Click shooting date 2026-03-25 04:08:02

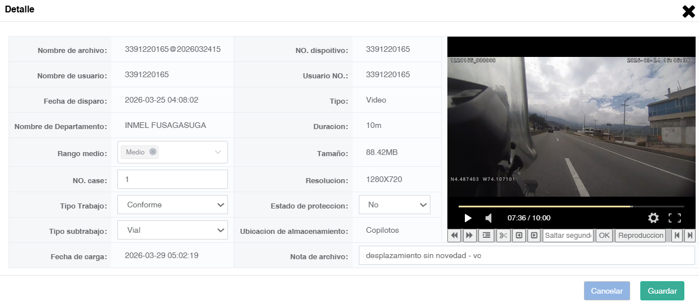[x=161, y=100]
